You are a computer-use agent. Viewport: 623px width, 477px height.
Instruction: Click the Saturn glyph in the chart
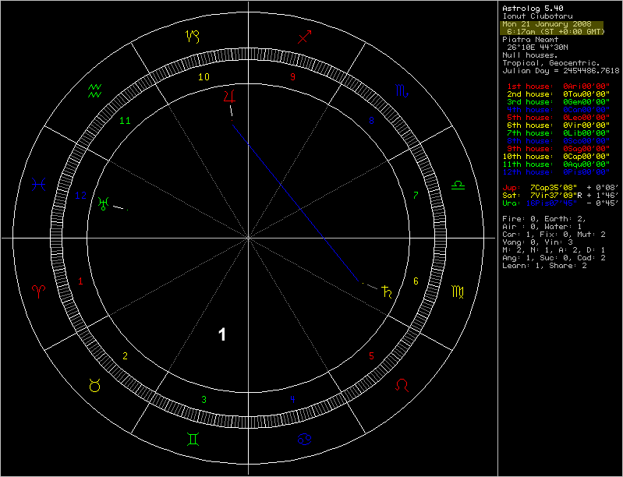(386, 292)
